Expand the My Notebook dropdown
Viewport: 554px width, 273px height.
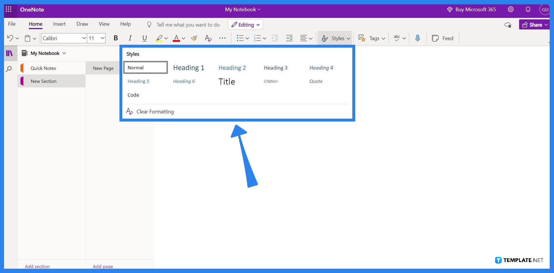64,53
